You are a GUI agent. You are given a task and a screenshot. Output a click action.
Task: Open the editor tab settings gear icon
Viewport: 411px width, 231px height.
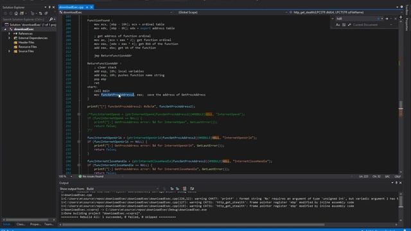point(401,7)
